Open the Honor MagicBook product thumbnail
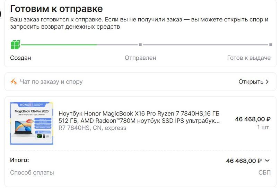 click(32, 123)
